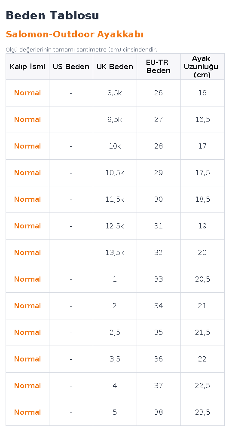Click the Normal label in the EU-TR 38 row
The width and height of the screenshot is (229, 428).
pos(27,412)
